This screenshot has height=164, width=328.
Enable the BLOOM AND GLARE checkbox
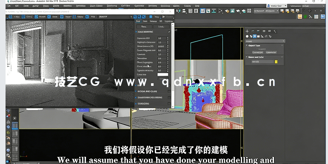[x=169, y=91]
